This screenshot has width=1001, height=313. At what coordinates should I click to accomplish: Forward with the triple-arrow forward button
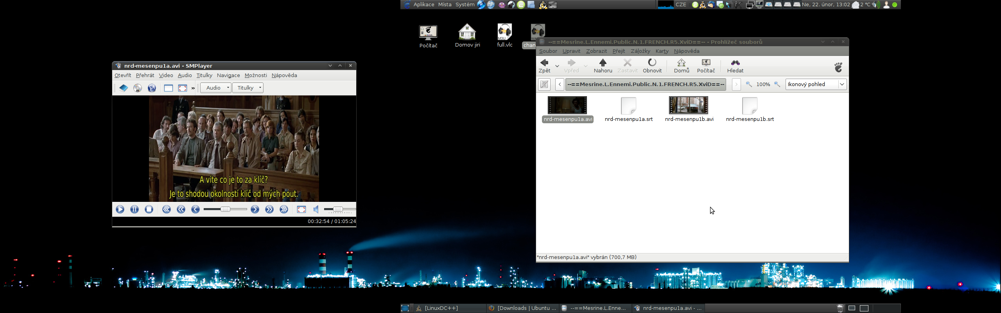click(x=284, y=209)
